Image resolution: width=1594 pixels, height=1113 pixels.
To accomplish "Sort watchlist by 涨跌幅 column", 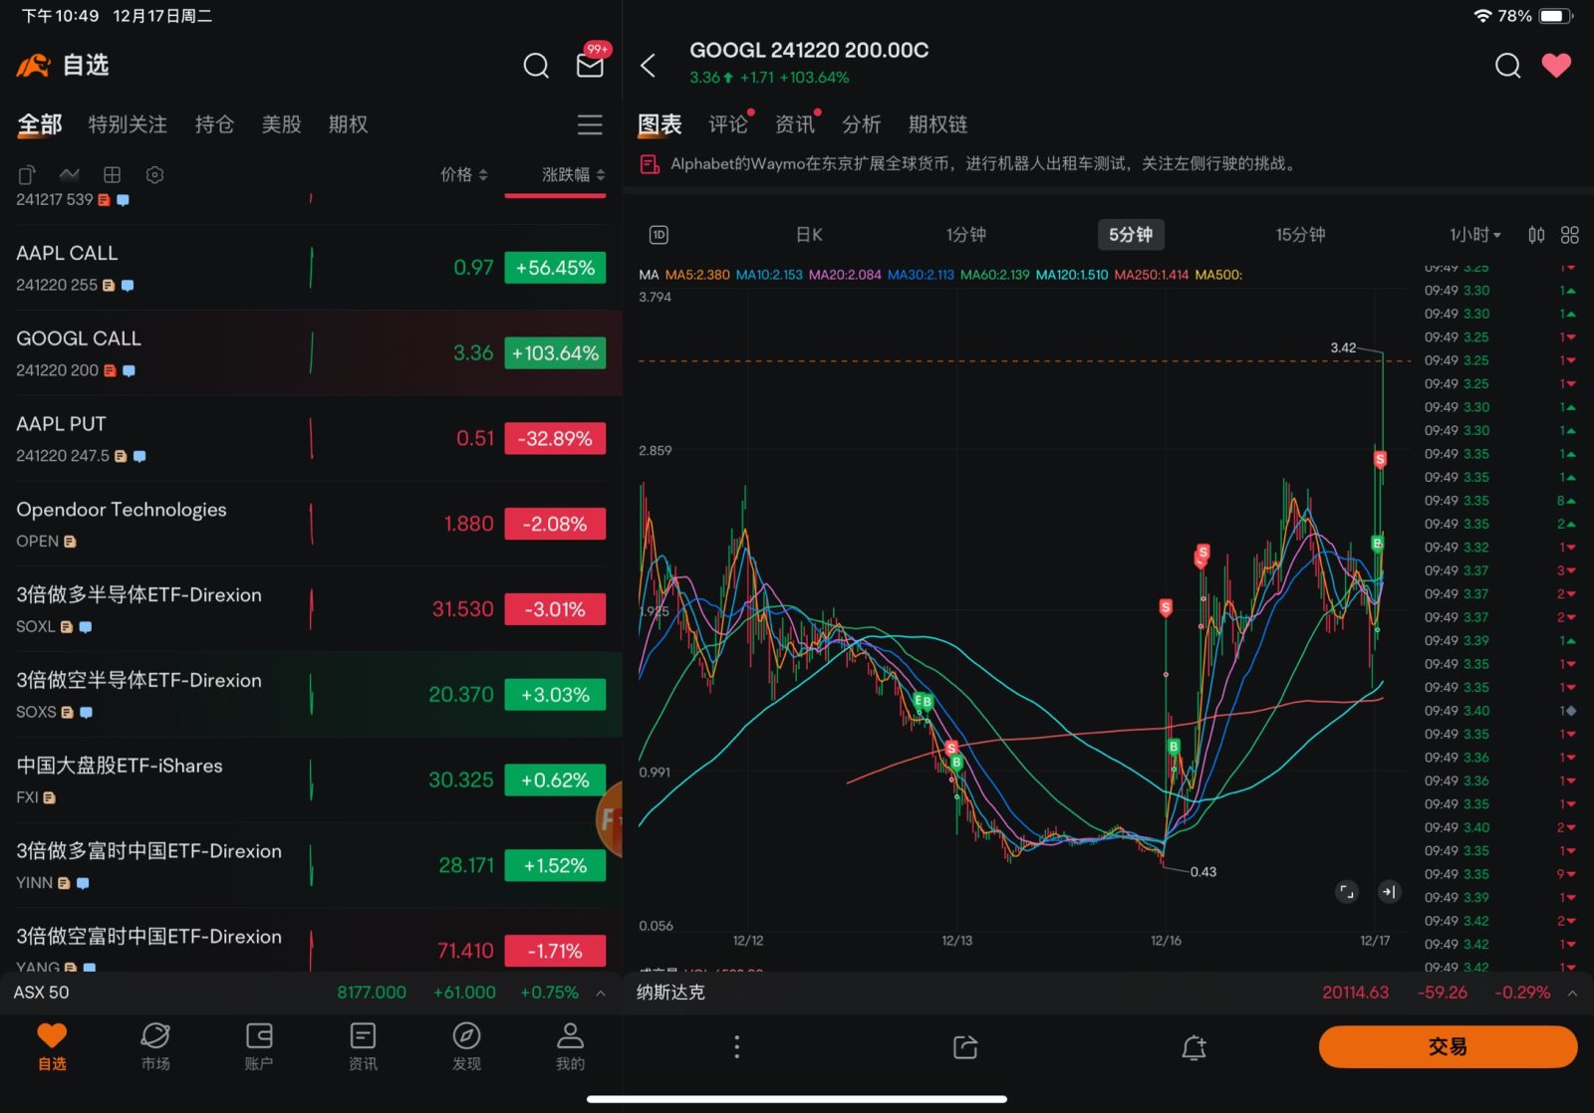I will pyautogui.click(x=573, y=174).
